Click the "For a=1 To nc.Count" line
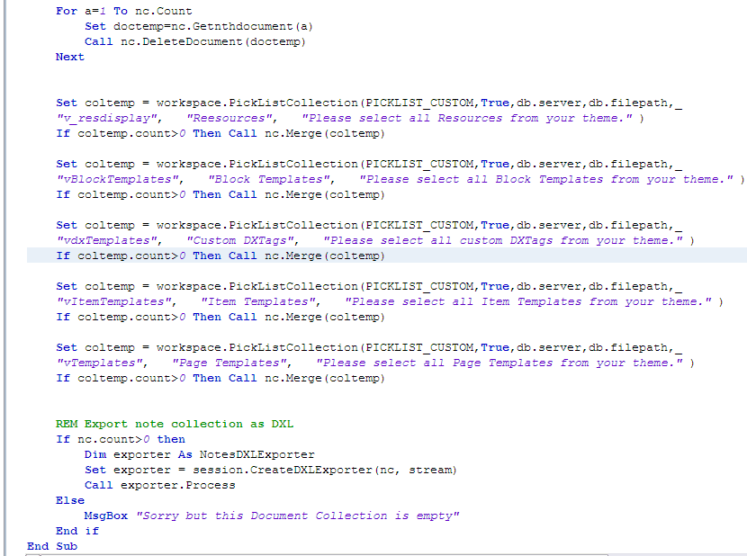Viewport: 747px width, 556px height. (124, 11)
